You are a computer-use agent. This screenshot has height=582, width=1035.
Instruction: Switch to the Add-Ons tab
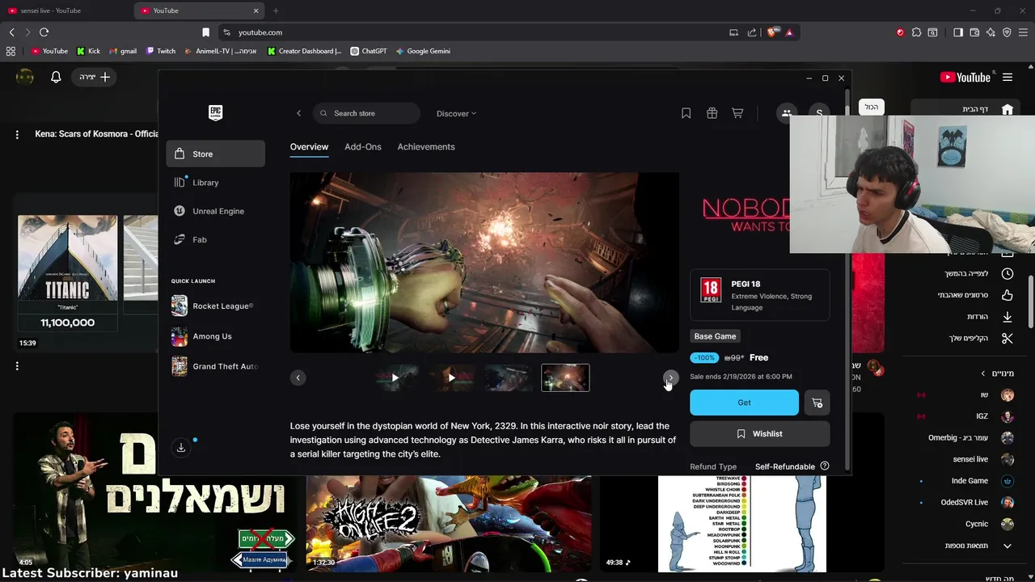point(363,147)
